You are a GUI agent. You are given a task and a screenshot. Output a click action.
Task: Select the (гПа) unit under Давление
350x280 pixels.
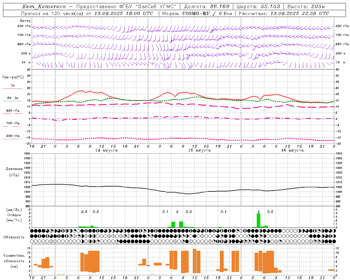(x=14, y=175)
